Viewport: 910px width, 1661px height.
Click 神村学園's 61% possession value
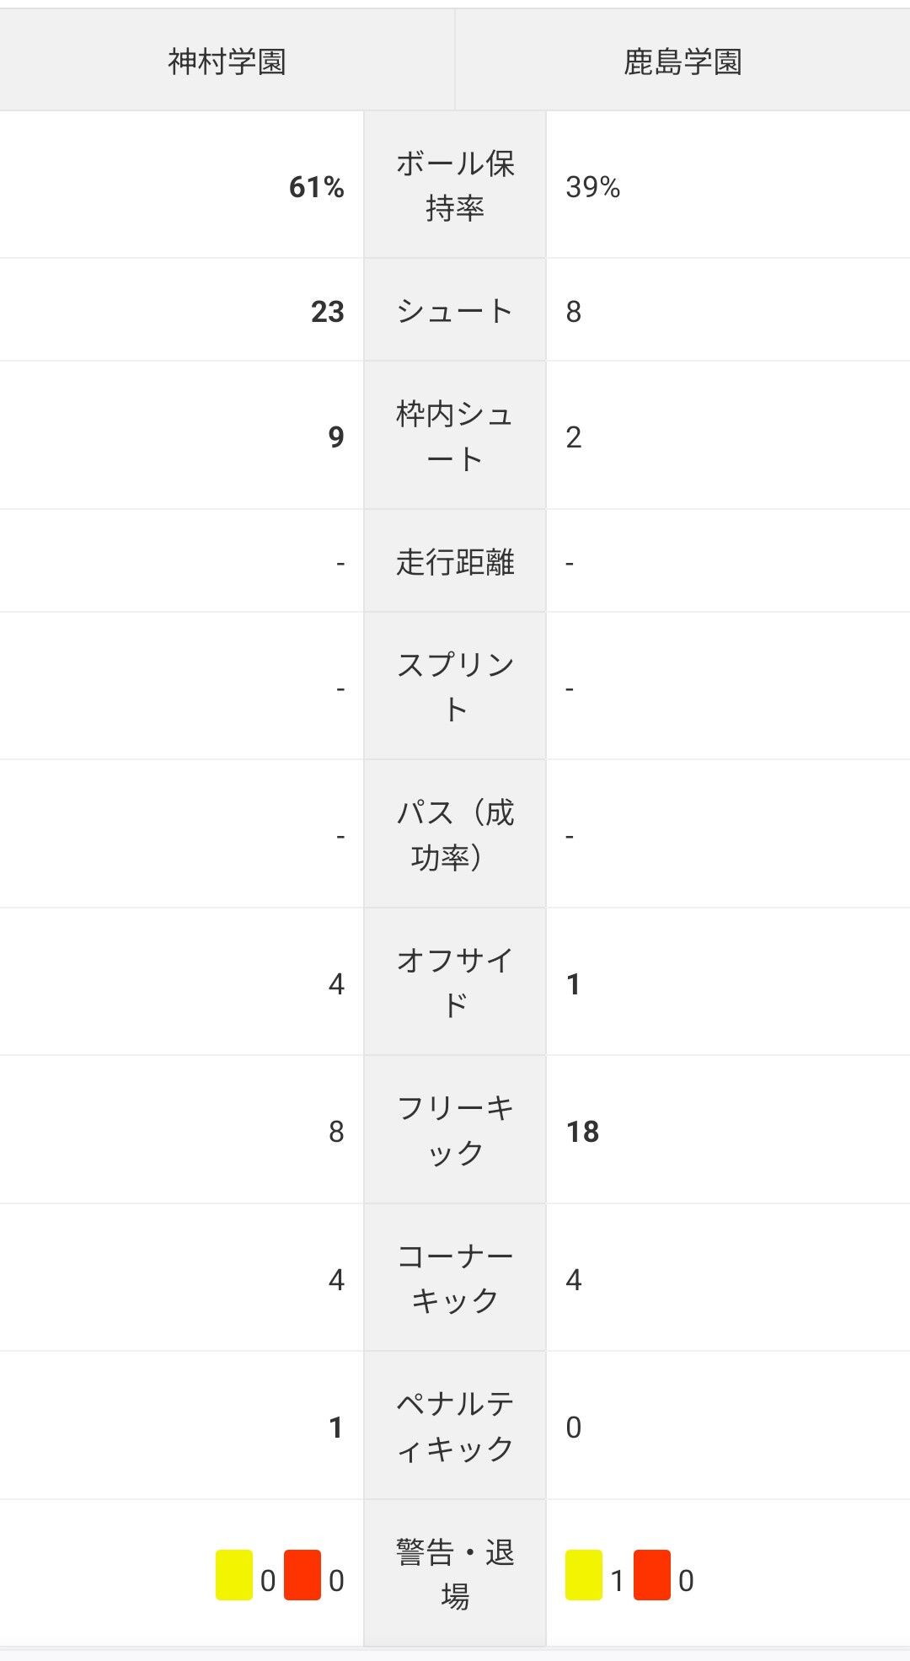coord(316,186)
